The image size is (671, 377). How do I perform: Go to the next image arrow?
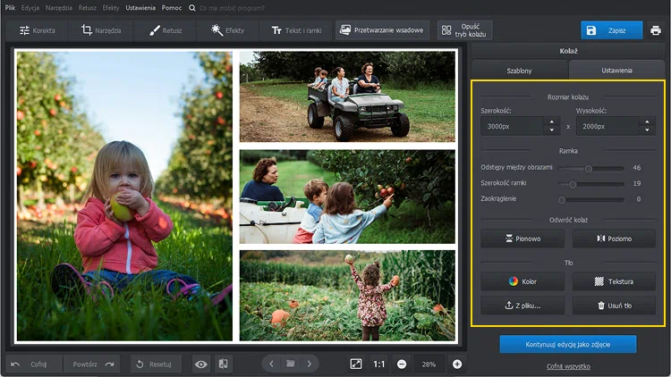coord(310,364)
